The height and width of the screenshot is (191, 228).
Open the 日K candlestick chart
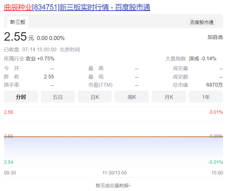tap(95, 97)
